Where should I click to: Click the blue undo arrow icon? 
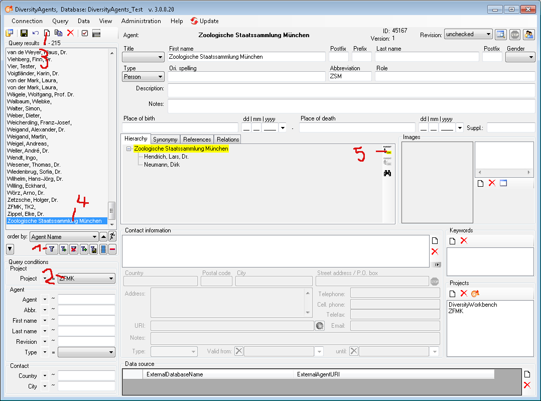(x=36, y=33)
